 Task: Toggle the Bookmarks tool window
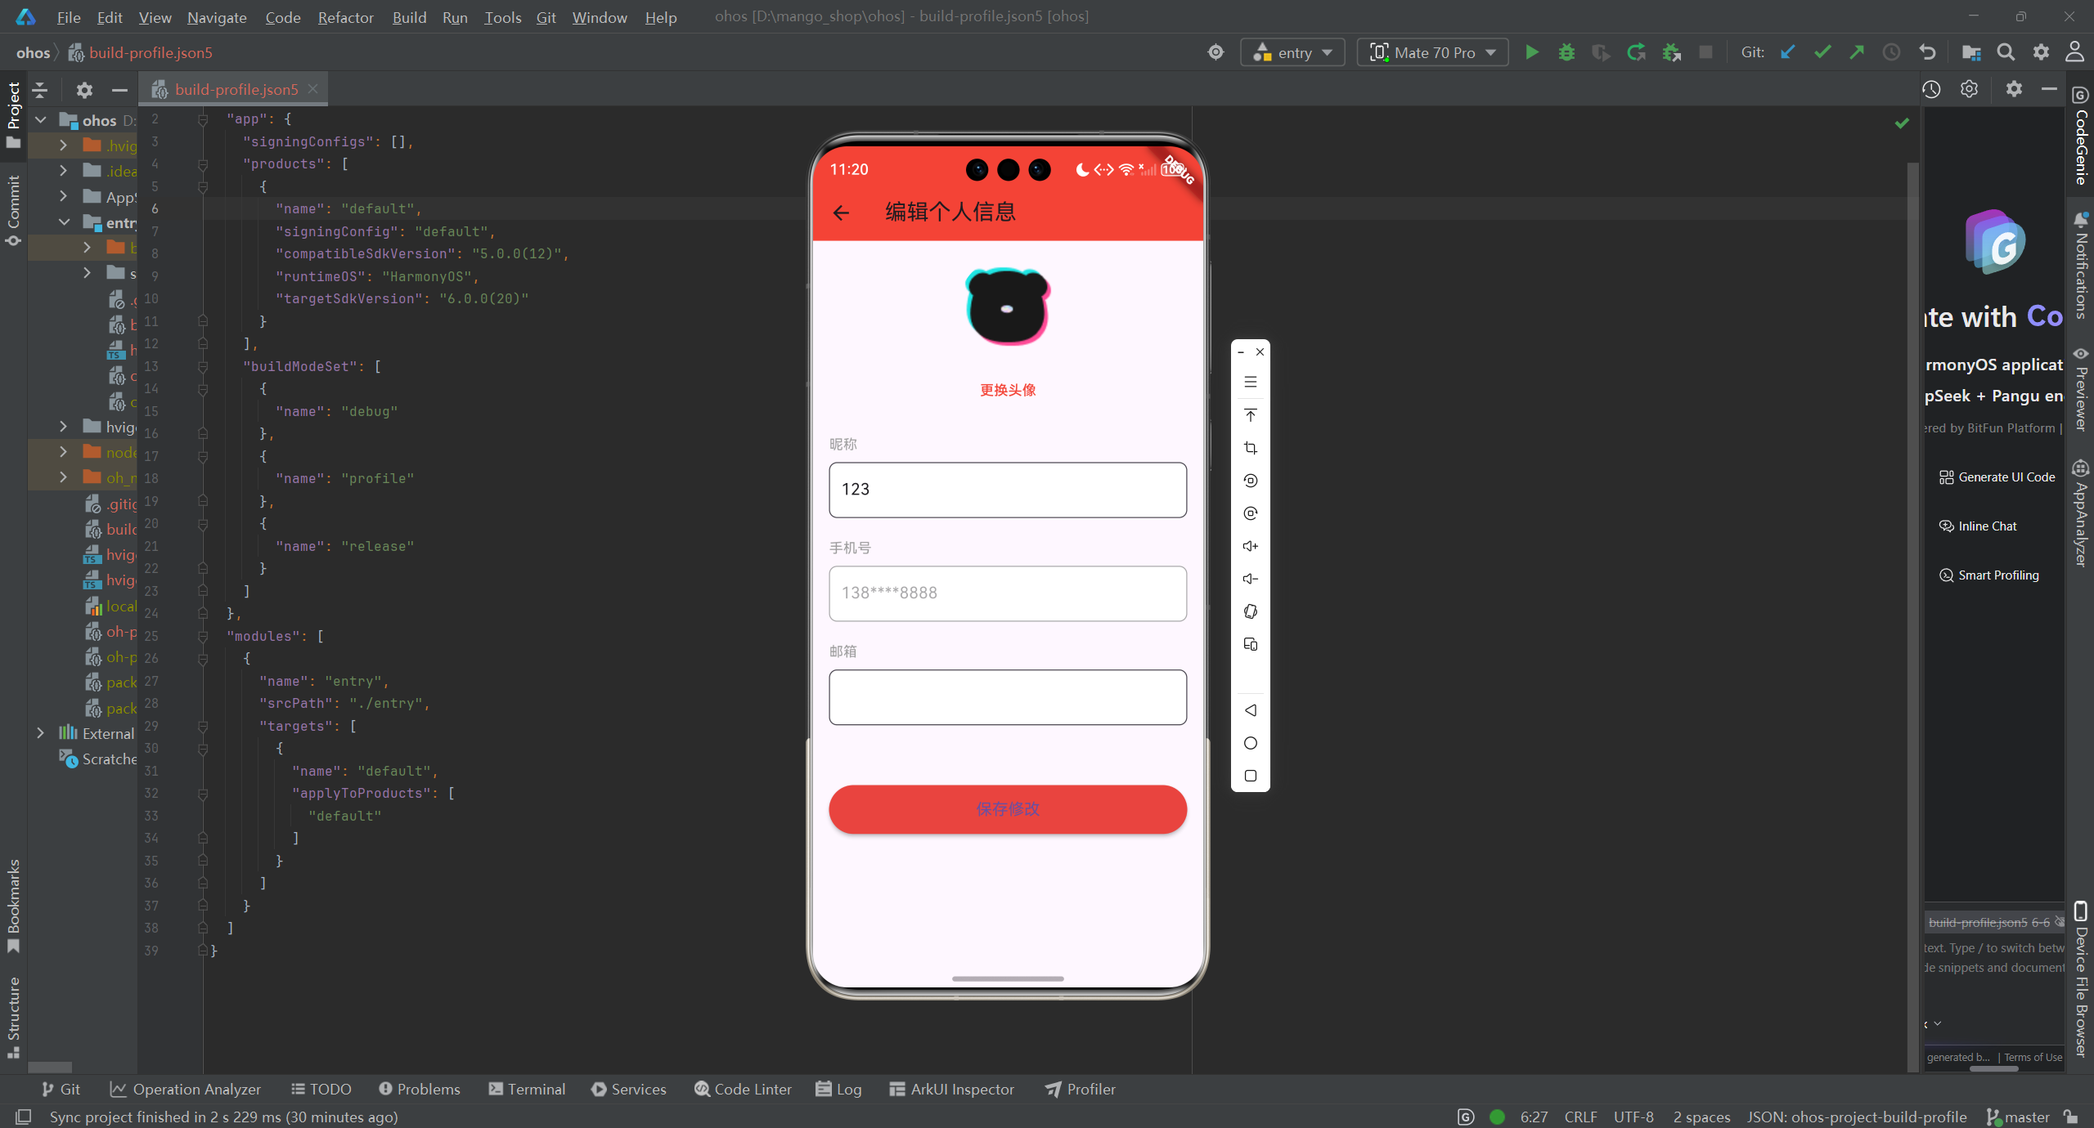click(13, 903)
